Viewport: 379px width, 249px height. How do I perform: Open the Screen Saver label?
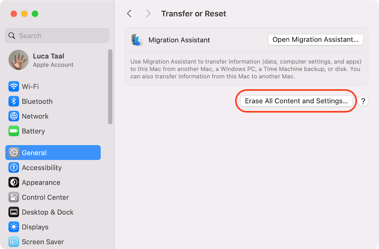(x=43, y=242)
